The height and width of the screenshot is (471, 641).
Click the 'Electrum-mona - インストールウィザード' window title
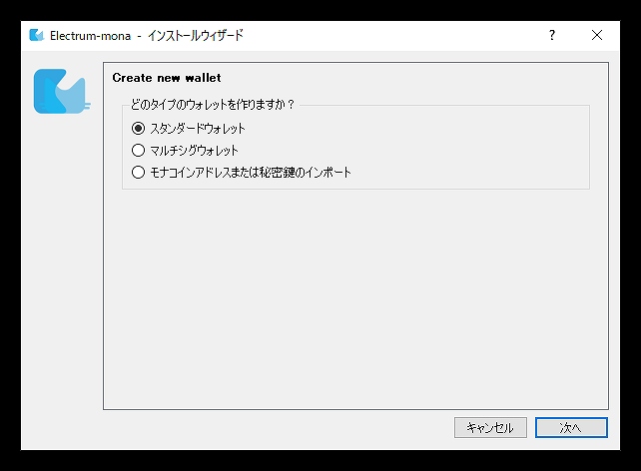click(147, 36)
